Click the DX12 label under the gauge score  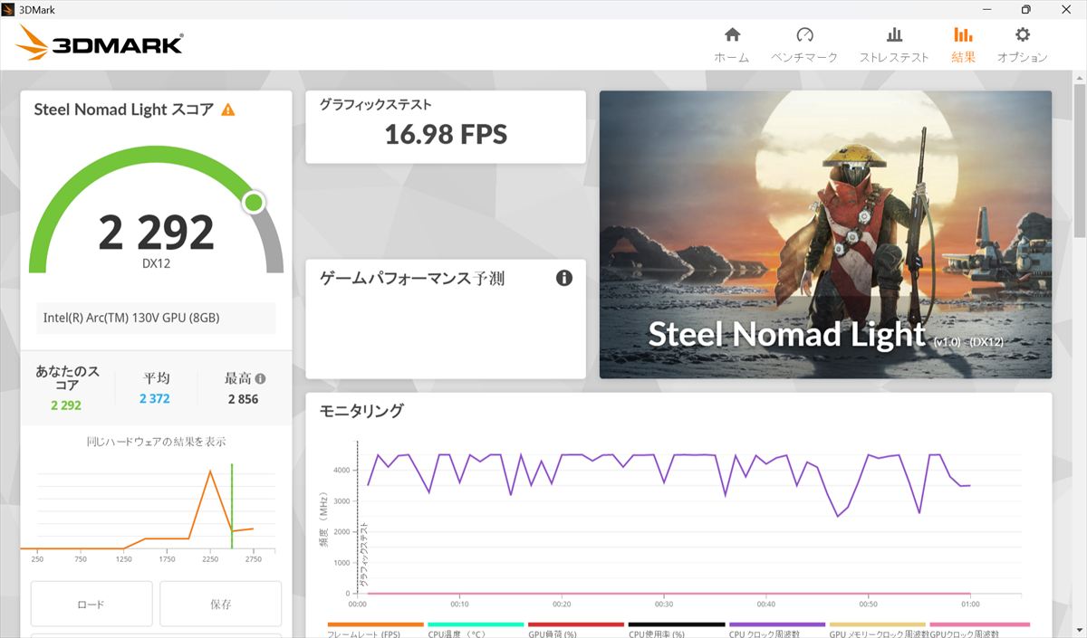(156, 263)
